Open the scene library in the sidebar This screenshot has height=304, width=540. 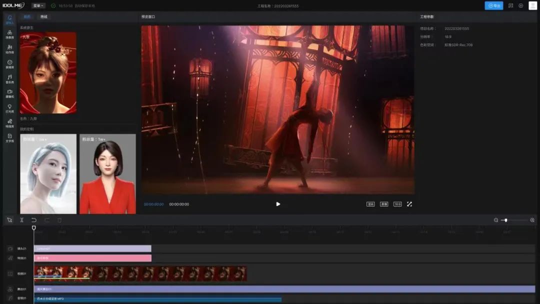coord(9,34)
